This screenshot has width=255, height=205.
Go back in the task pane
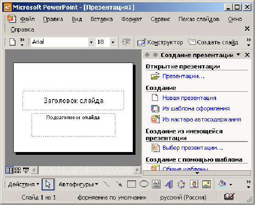(x=147, y=55)
